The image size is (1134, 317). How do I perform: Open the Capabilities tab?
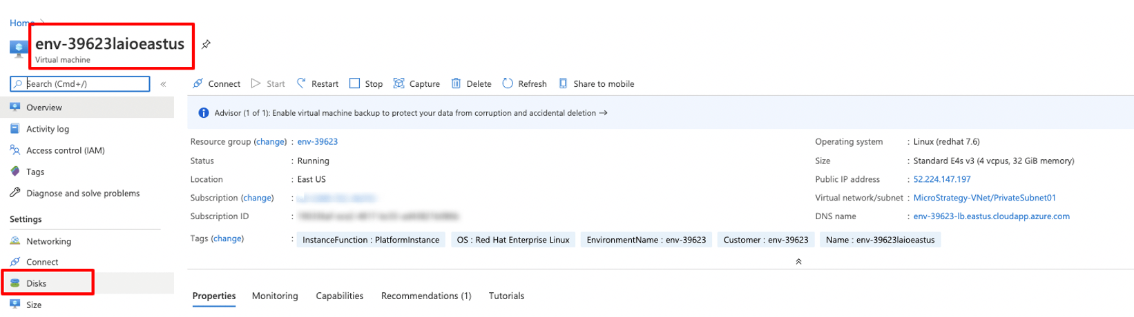[x=339, y=296]
